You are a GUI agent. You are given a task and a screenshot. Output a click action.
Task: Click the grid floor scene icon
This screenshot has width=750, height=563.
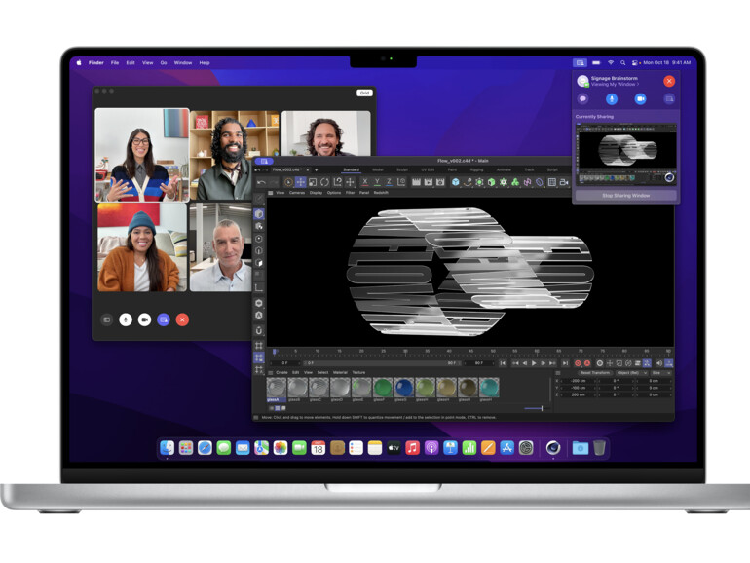[552, 182]
